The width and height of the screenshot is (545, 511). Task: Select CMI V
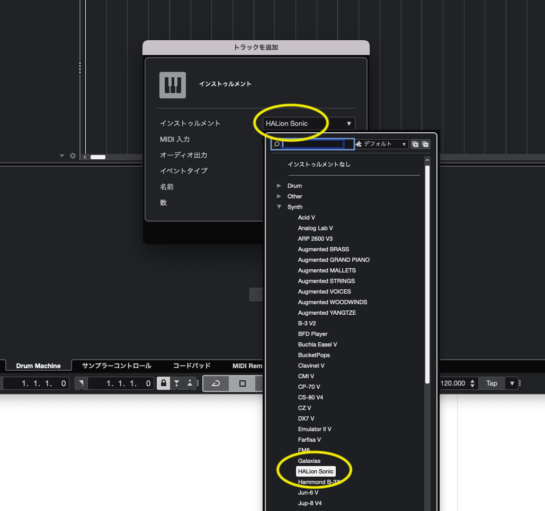click(306, 376)
